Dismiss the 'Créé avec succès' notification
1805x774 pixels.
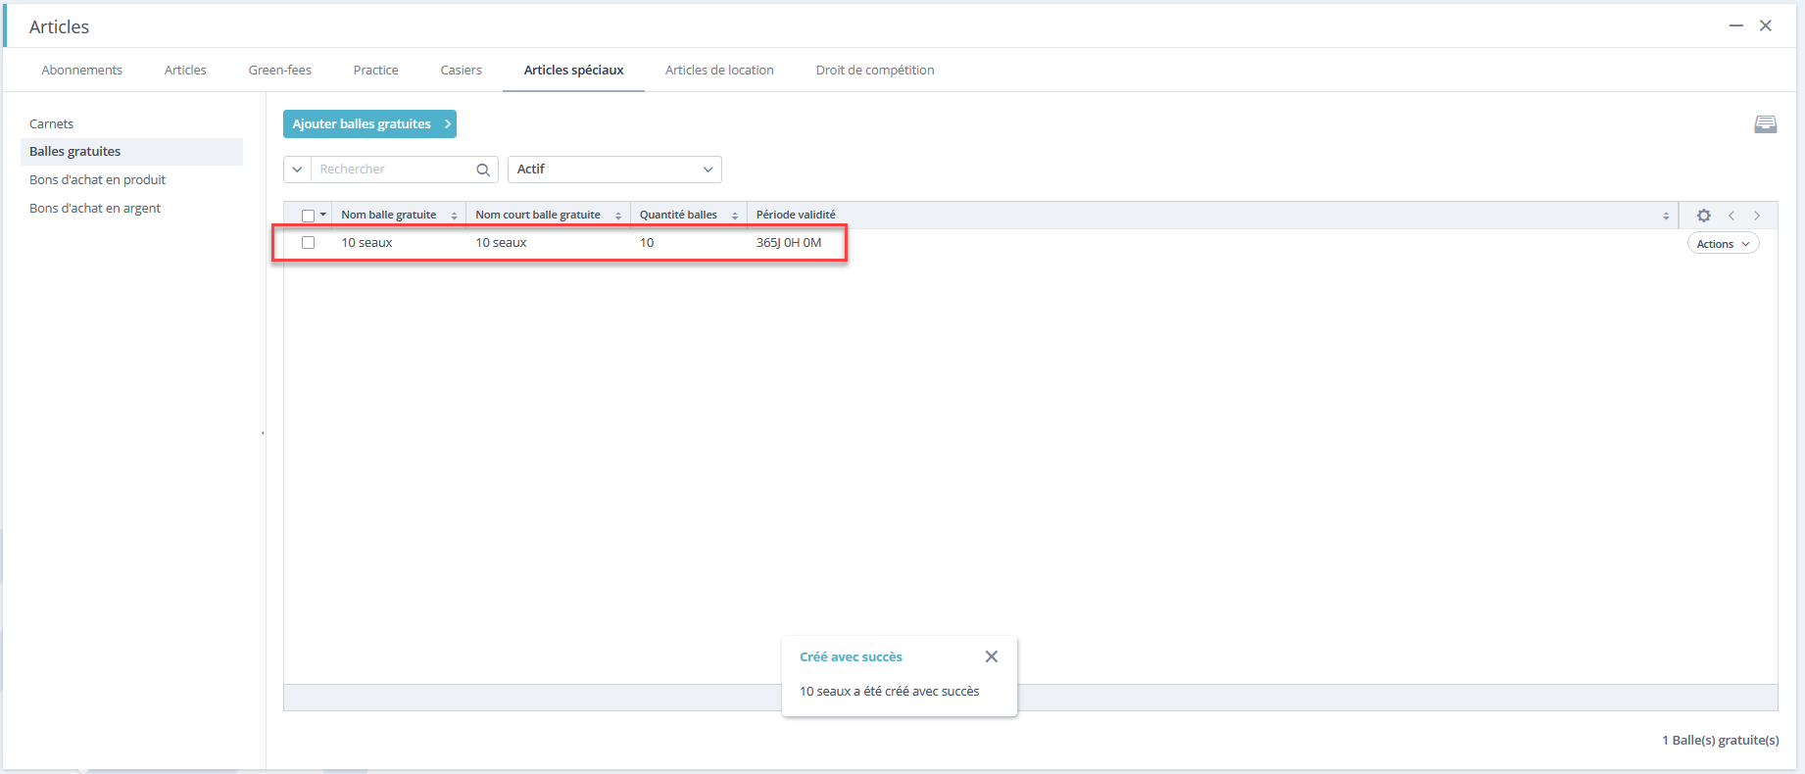point(992,656)
